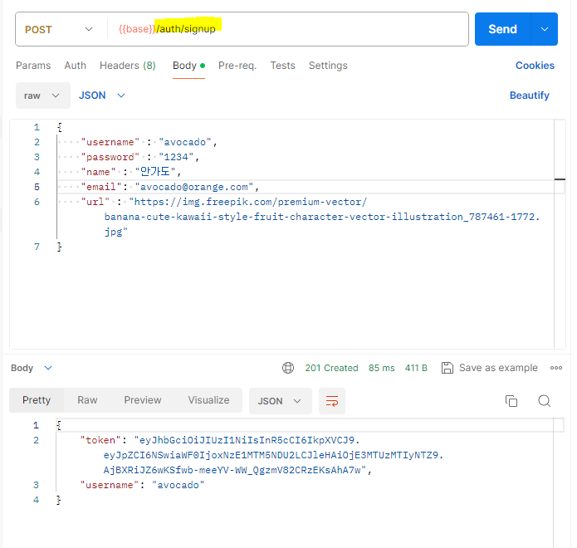Click the "username": "avocado" response line
577x548 pixels.
pos(142,485)
